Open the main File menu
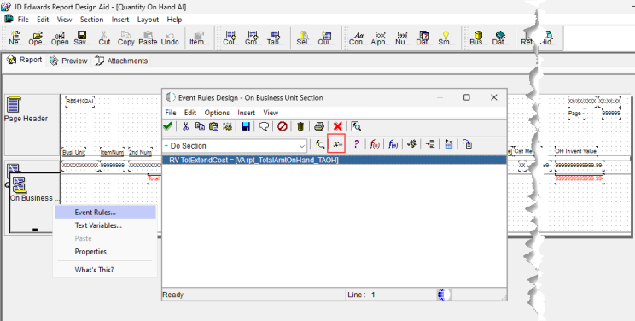Screen dimensions: 635x321 pyautogui.click(x=23, y=20)
